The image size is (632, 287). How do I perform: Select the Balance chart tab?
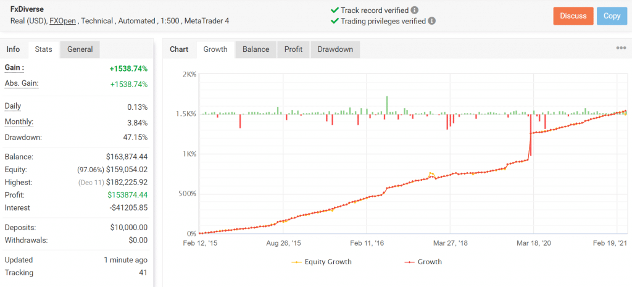coord(256,49)
